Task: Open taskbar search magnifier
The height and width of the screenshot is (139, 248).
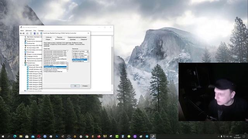Action: [x=9, y=136]
